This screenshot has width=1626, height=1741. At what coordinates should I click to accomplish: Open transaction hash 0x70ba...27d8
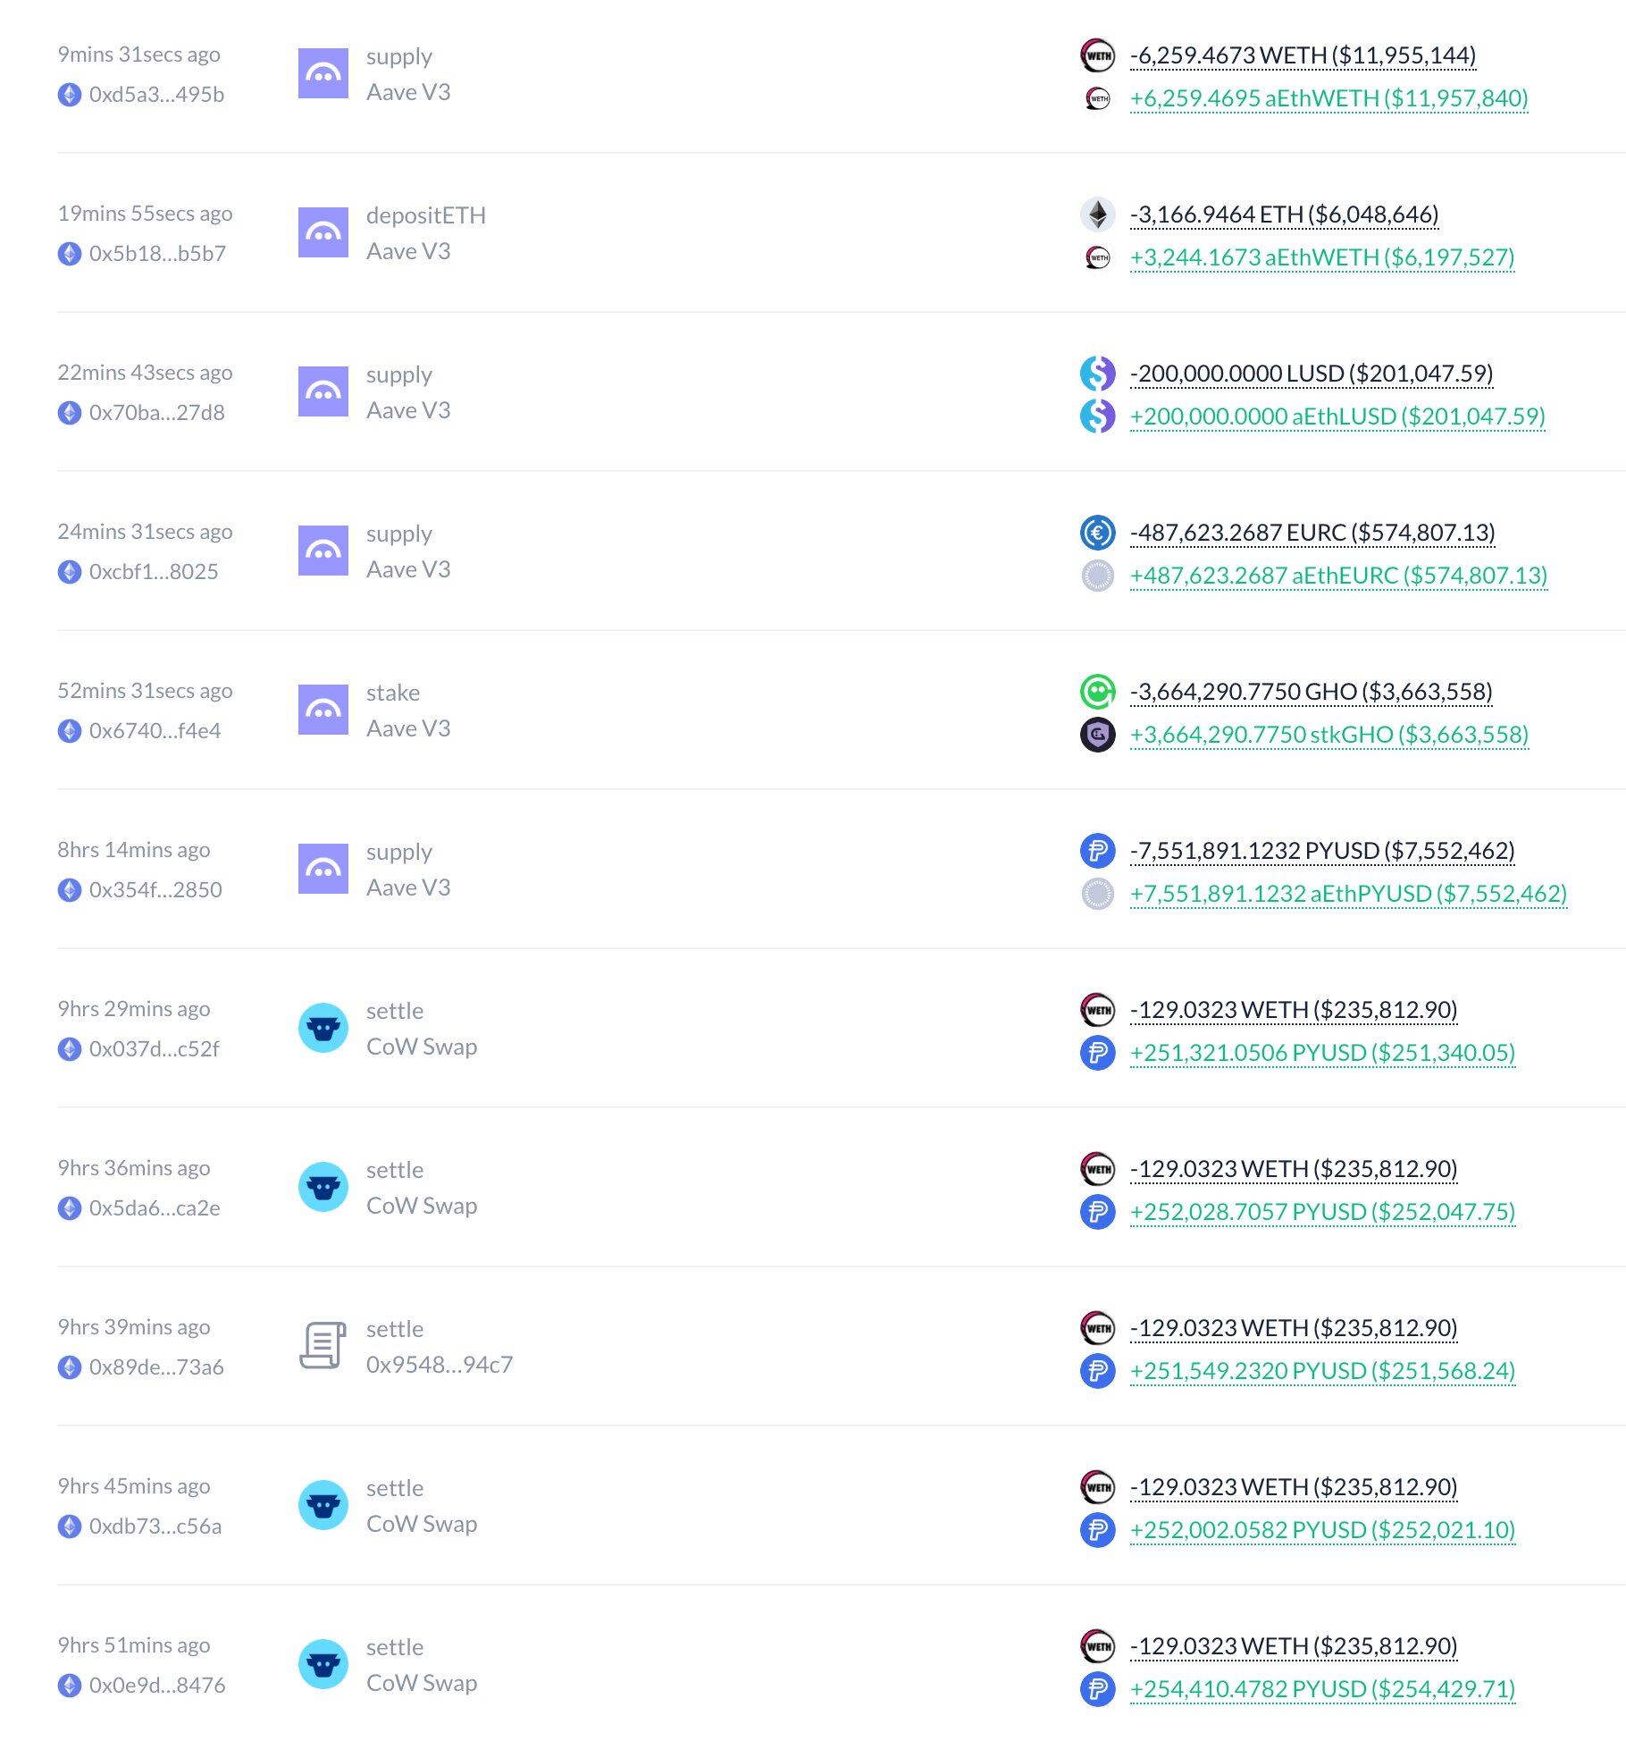point(157,413)
